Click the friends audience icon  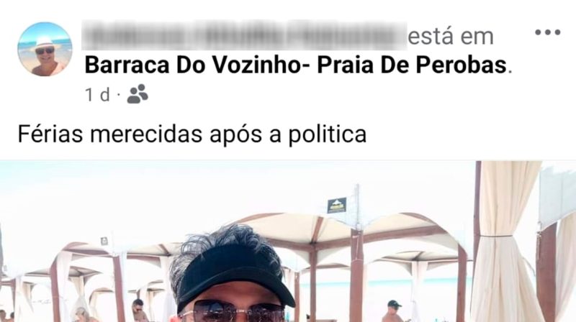[x=138, y=94]
